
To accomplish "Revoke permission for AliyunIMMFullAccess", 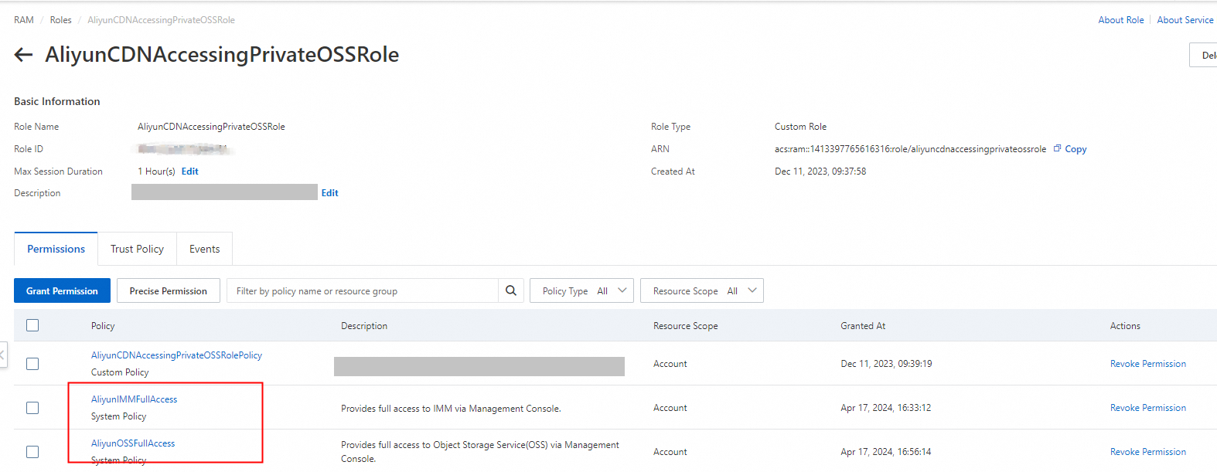I will coord(1147,408).
